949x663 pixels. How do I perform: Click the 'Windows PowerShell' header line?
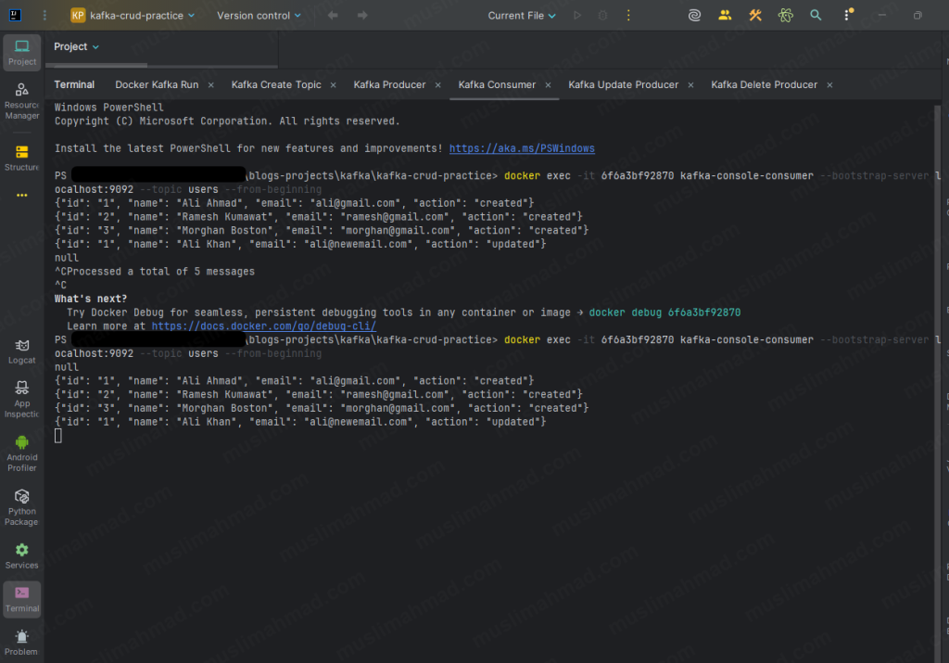point(109,108)
